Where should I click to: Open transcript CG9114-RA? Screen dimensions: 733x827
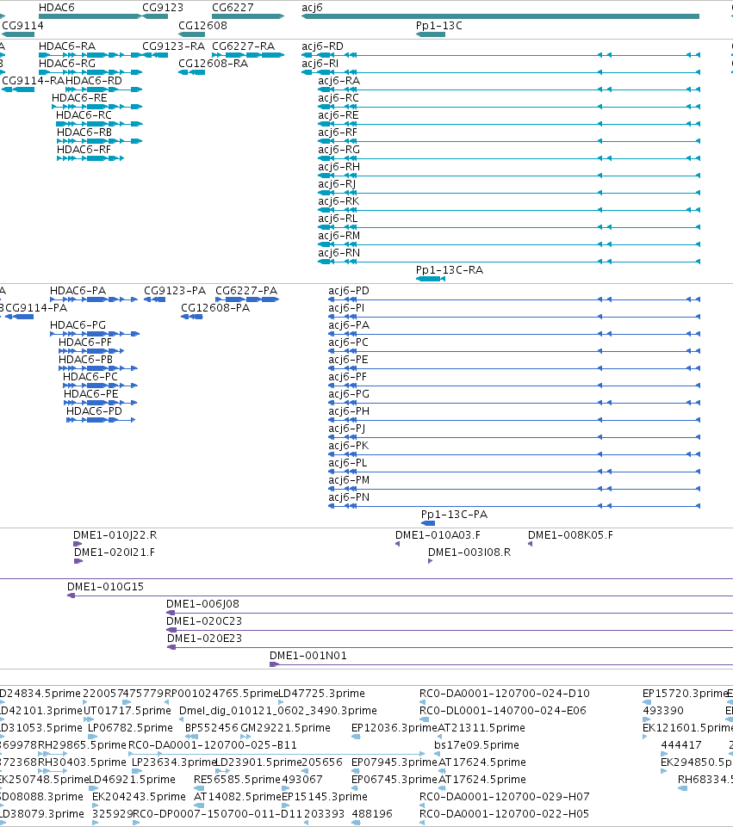coord(34,81)
